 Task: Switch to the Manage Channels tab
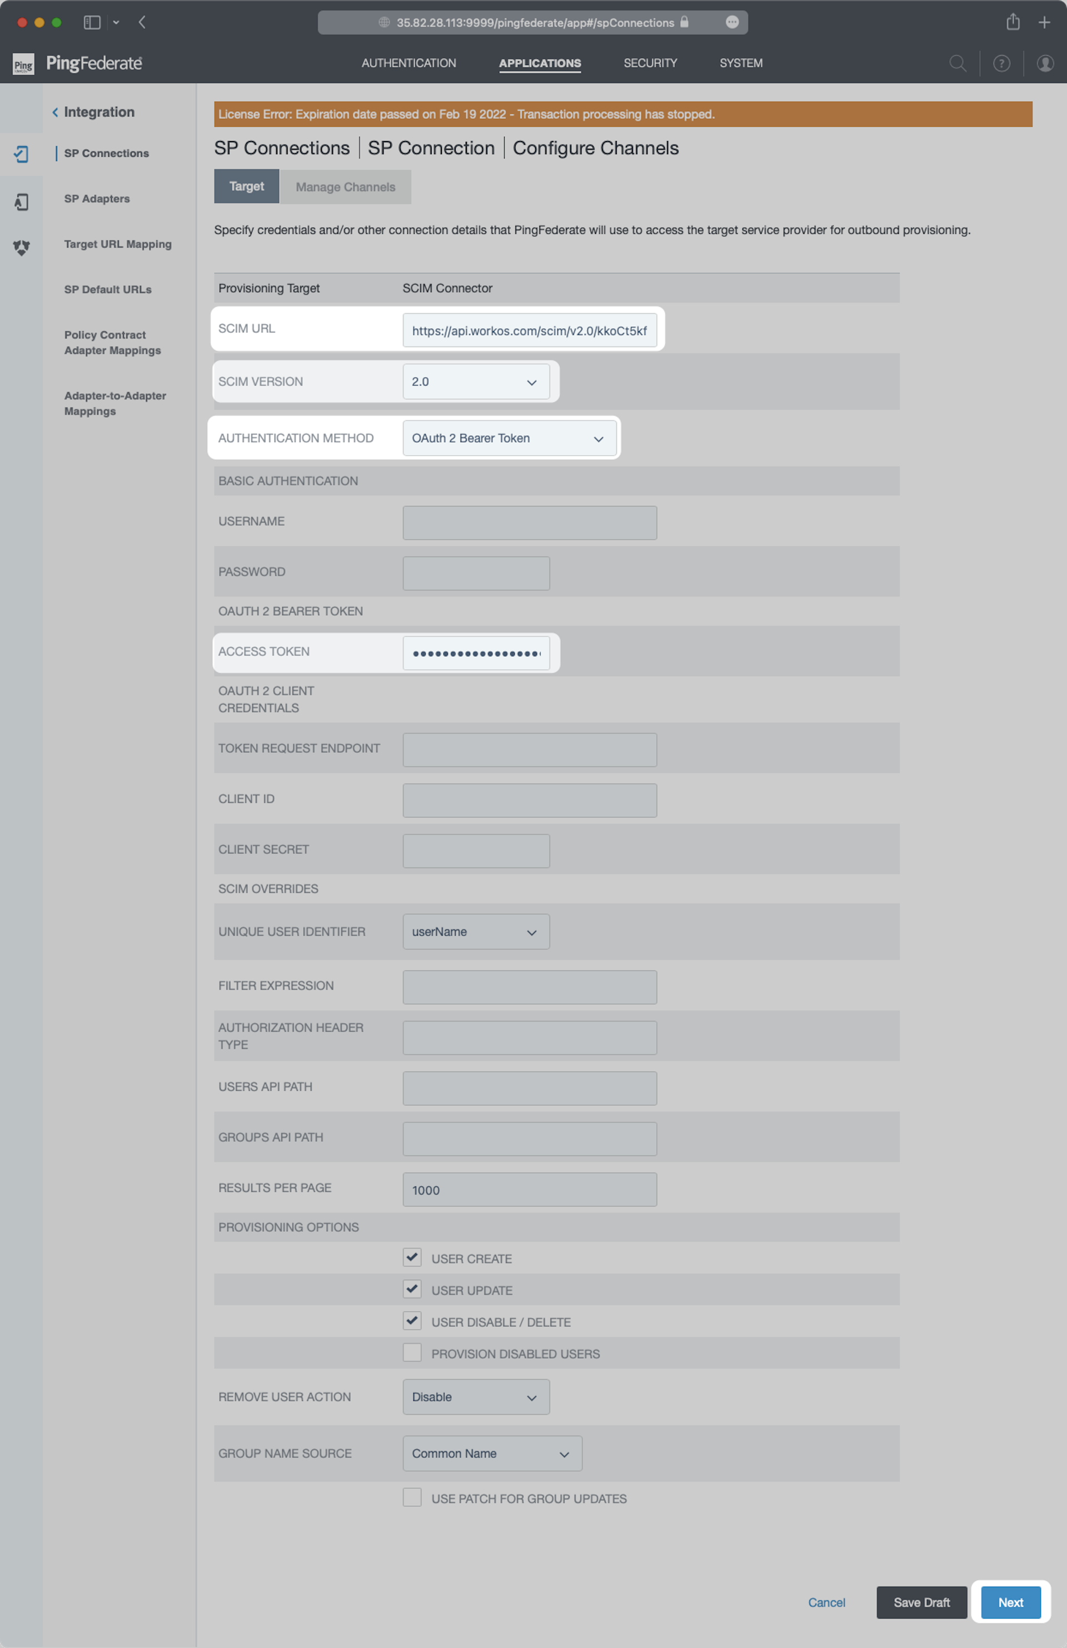346,187
